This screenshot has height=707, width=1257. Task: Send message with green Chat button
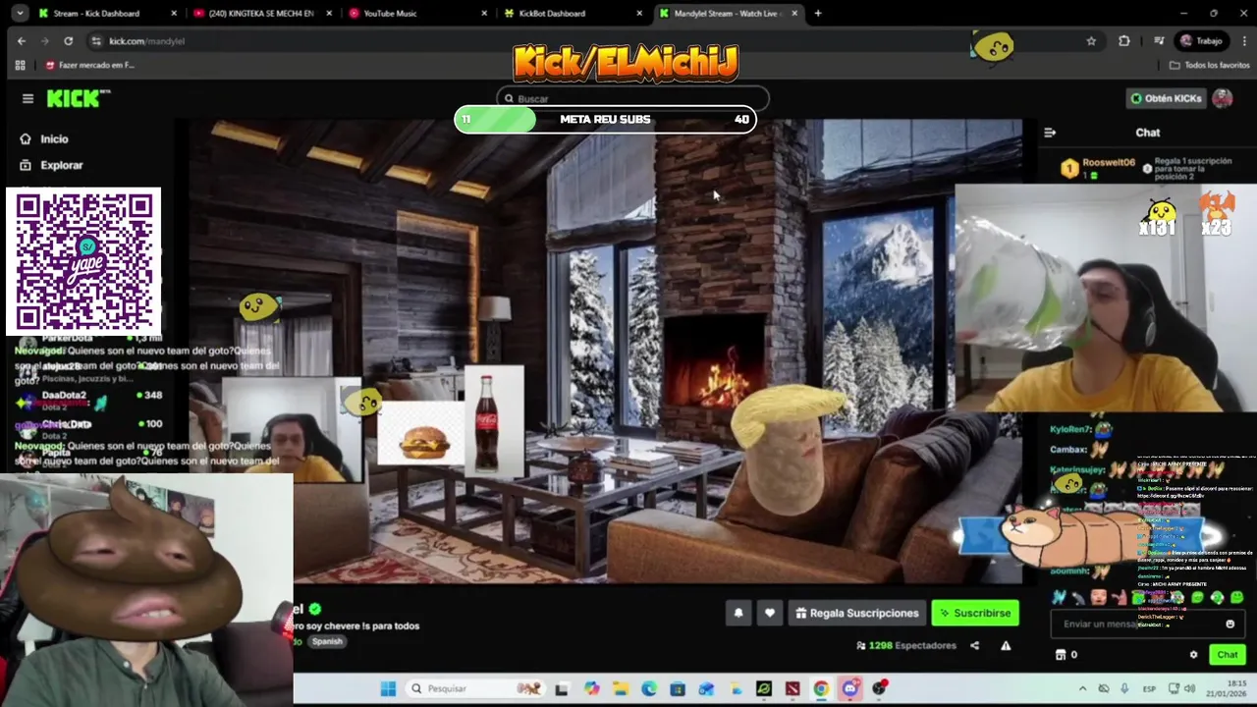(1228, 655)
